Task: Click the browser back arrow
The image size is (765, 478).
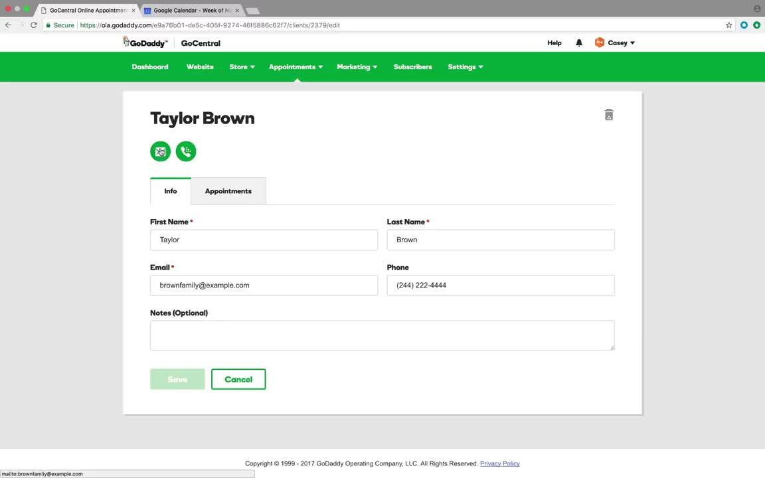Action: 8,25
